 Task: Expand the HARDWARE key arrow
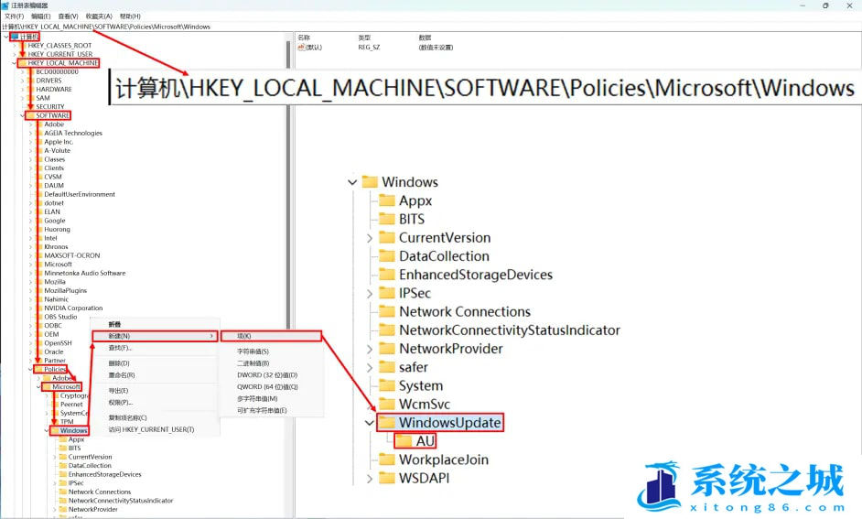click(x=22, y=90)
